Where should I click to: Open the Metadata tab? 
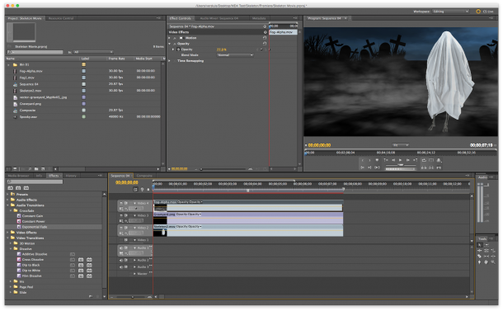click(x=259, y=18)
